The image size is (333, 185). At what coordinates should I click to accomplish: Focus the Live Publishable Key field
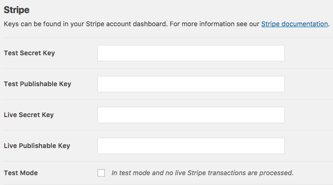(x=191, y=146)
